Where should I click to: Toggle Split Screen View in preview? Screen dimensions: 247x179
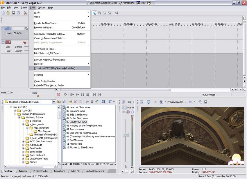tap(161, 102)
